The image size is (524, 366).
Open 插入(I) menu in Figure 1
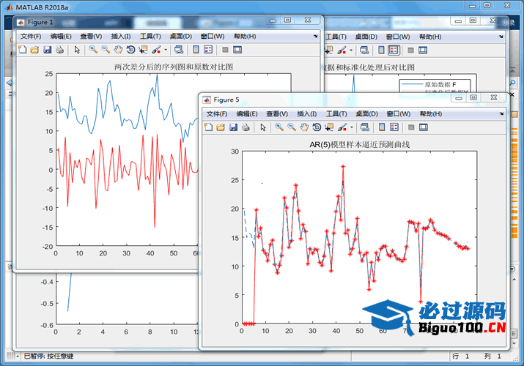[121, 37]
